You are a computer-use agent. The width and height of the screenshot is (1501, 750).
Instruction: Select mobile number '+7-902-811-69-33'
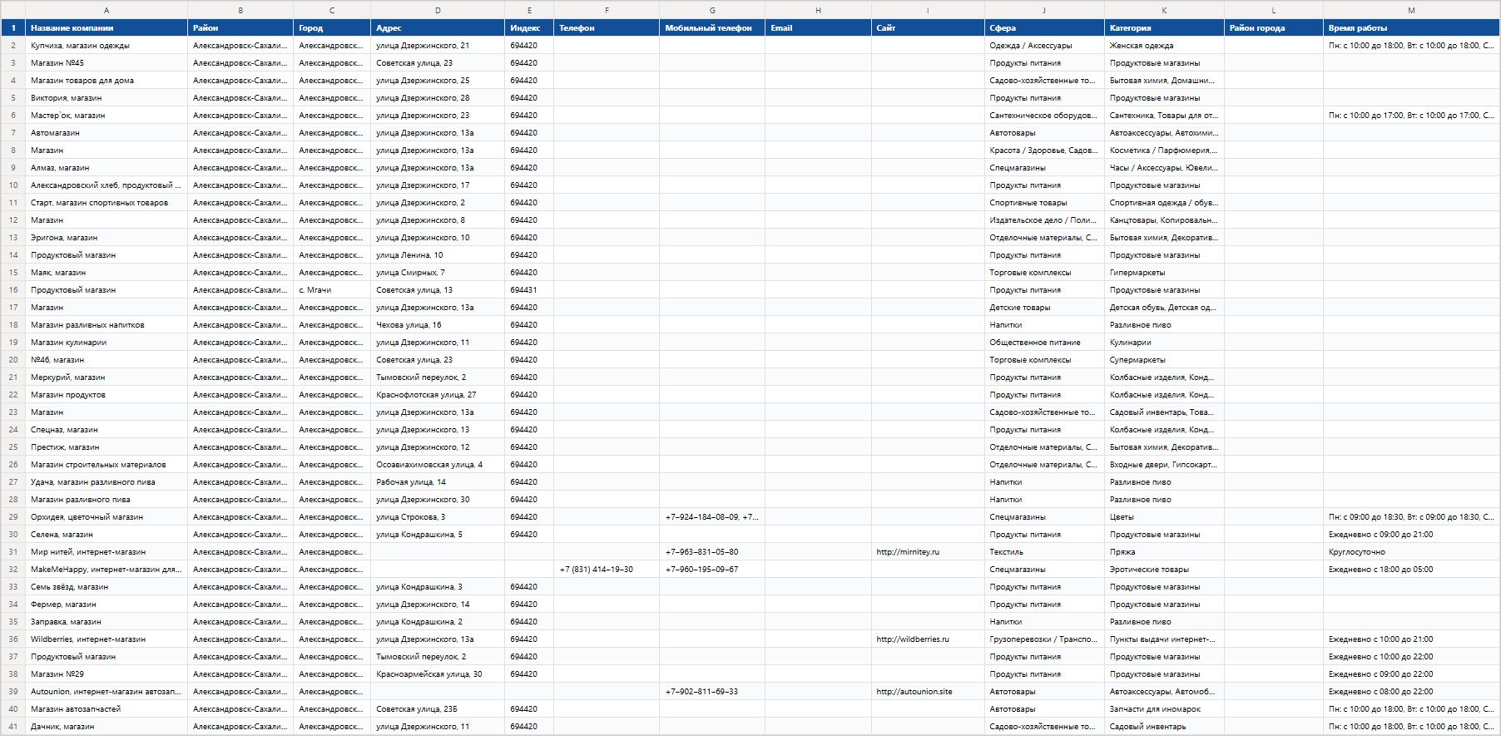(712, 692)
